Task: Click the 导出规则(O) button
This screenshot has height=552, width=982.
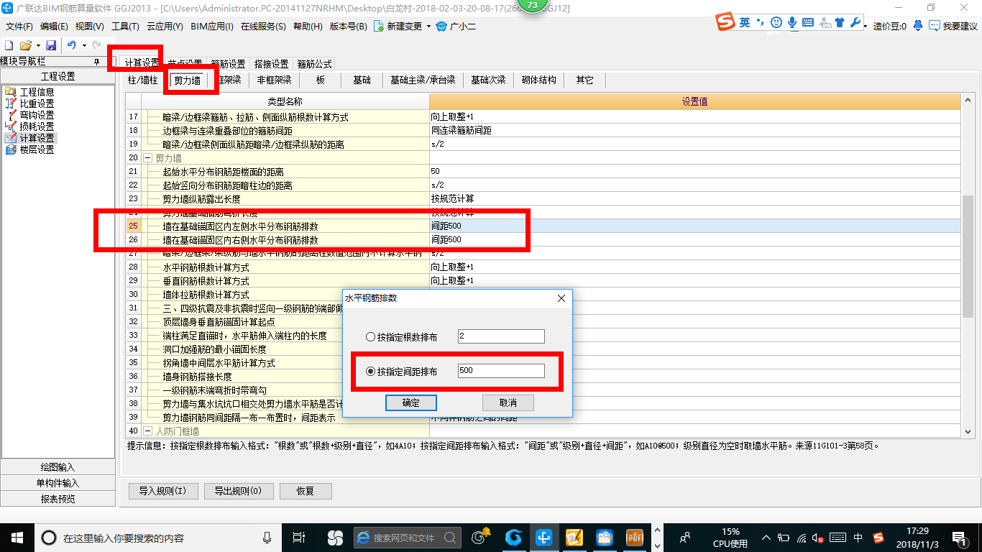Action: click(x=239, y=491)
